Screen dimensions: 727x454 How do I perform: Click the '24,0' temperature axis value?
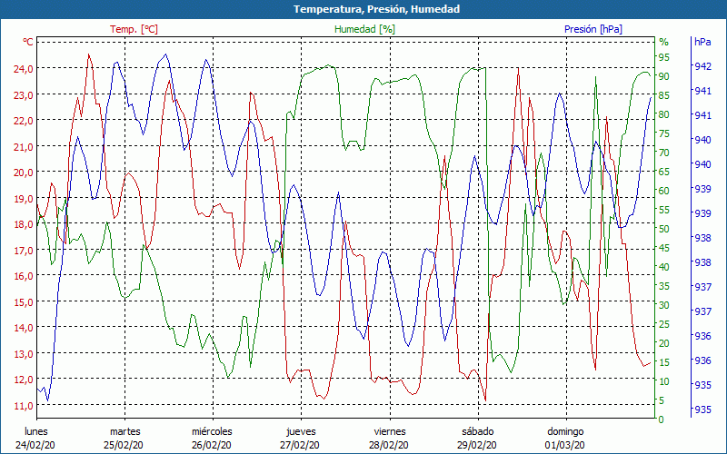[x=24, y=69]
